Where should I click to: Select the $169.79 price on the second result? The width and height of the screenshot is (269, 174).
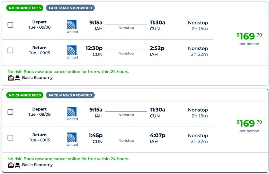pyautogui.click(x=249, y=124)
